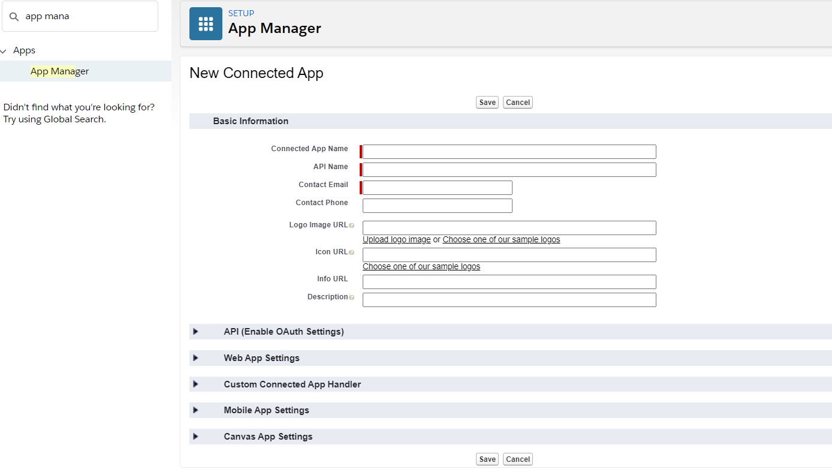The height and width of the screenshot is (469, 832).
Task: Focus the Logo Image URL field
Action: tap(510, 228)
